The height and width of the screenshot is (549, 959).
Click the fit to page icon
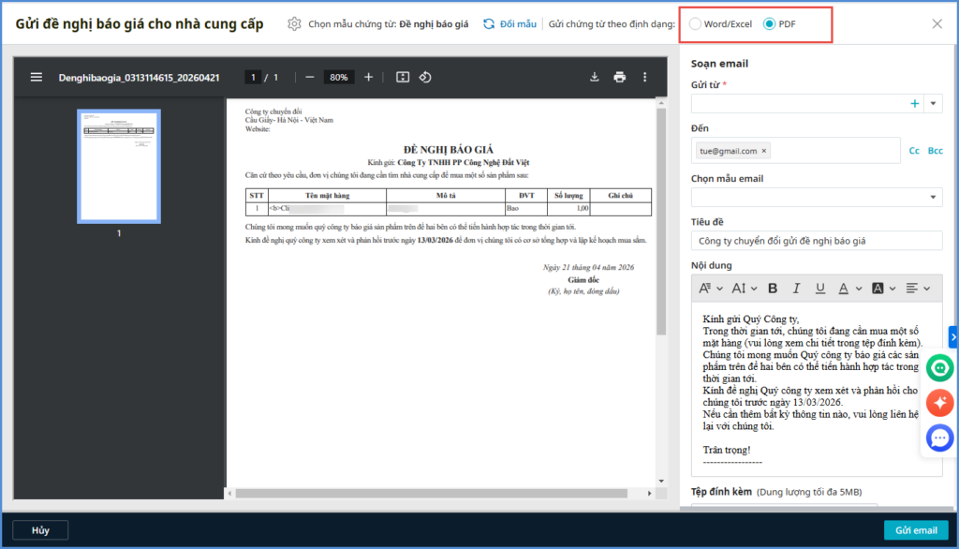tap(403, 78)
